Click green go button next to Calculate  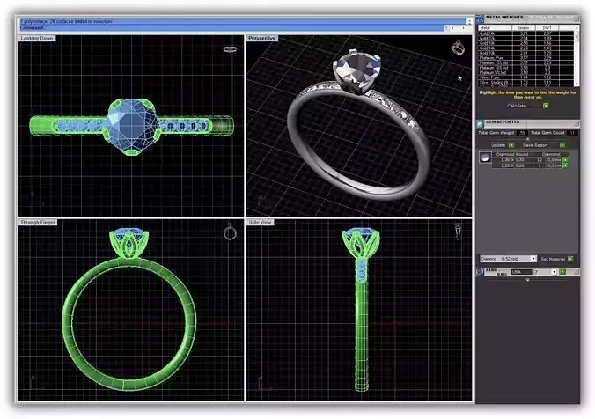546,106
